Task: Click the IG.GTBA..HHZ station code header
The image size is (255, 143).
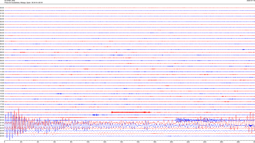Action: 10,1
